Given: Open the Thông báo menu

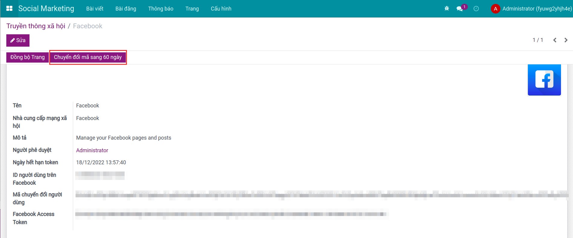Looking at the screenshot, I should 160,9.
